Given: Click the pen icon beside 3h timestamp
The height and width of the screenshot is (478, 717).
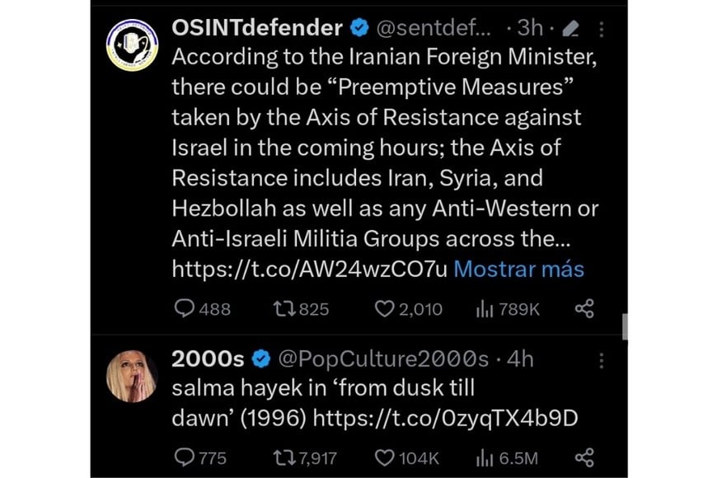Looking at the screenshot, I should click(x=569, y=29).
